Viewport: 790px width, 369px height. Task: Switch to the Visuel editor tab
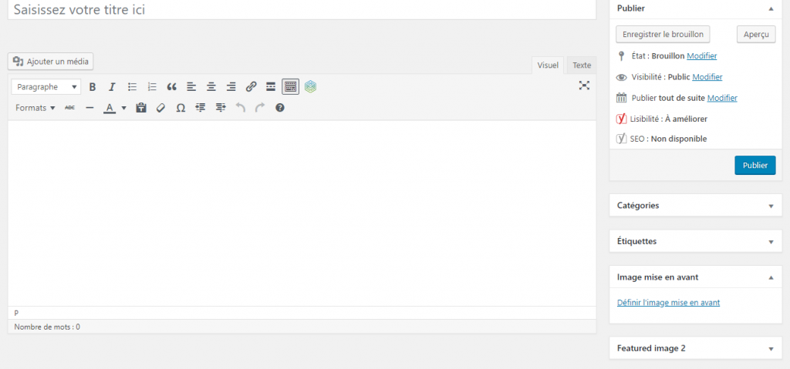point(548,65)
